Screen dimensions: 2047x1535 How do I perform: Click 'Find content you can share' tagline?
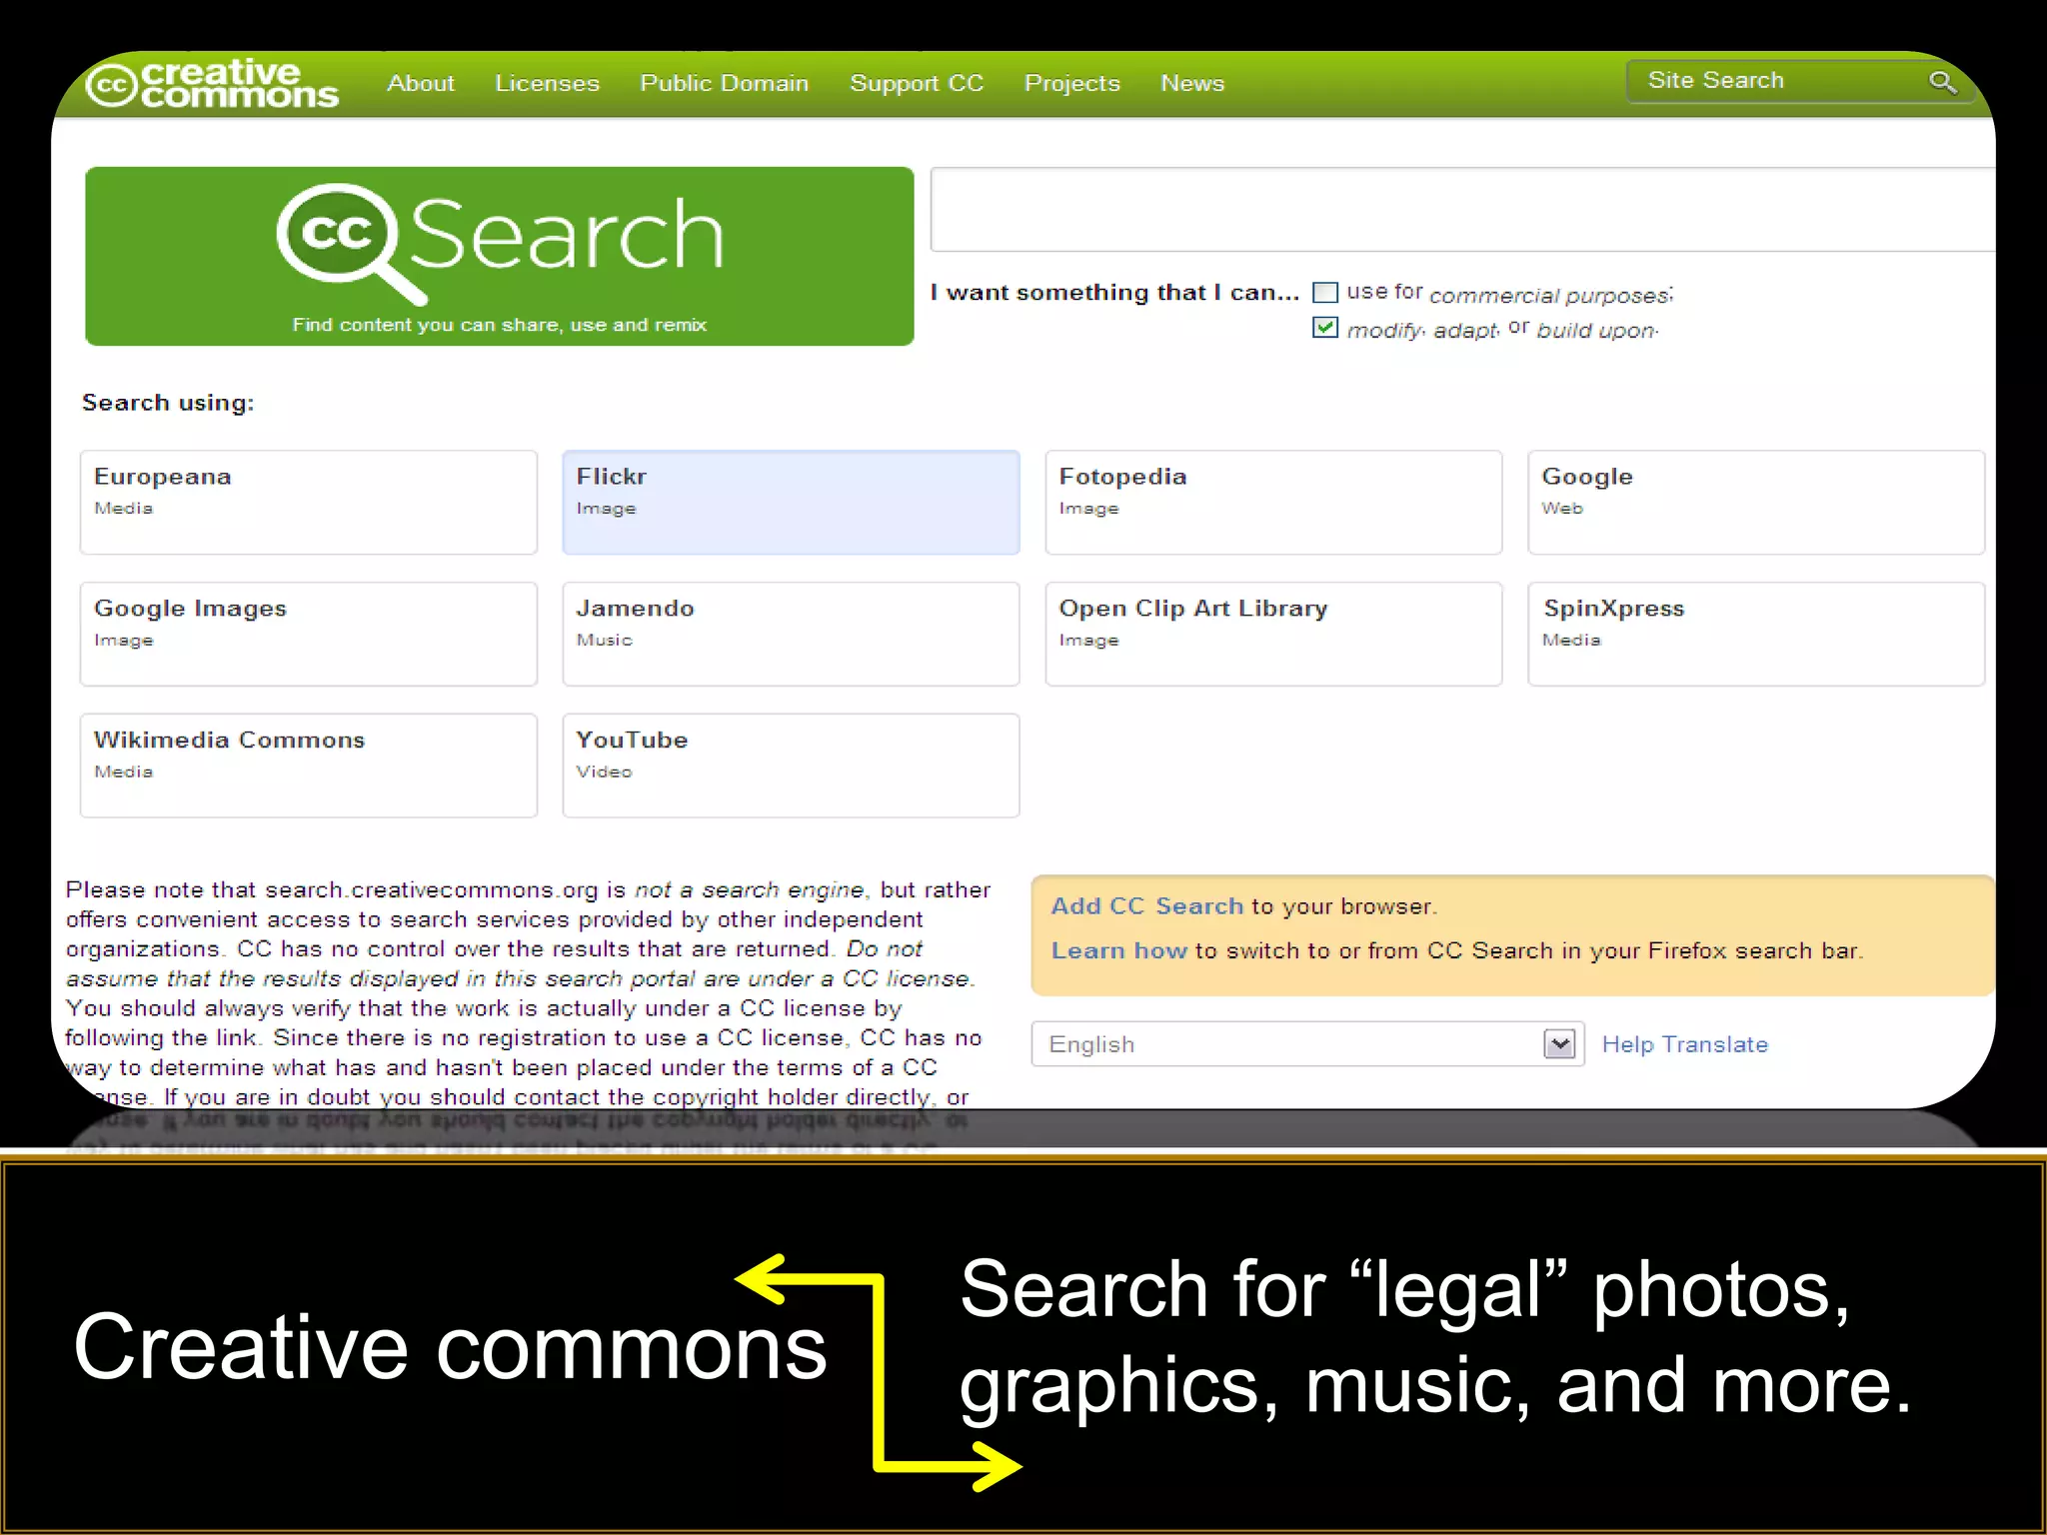click(499, 325)
